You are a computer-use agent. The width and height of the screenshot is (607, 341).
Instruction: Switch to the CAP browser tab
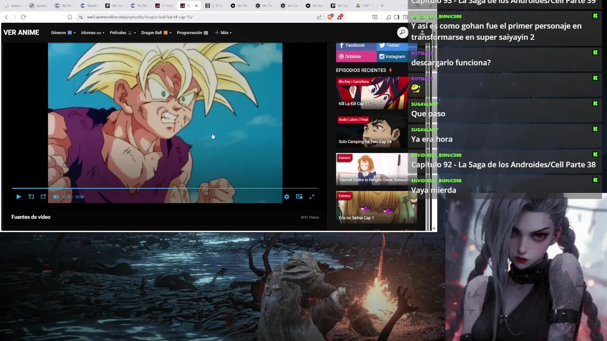(365, 6)
